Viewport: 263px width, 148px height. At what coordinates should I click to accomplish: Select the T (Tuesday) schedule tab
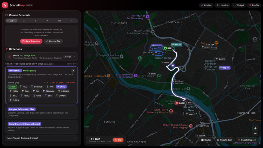click(x=35, y=21)
